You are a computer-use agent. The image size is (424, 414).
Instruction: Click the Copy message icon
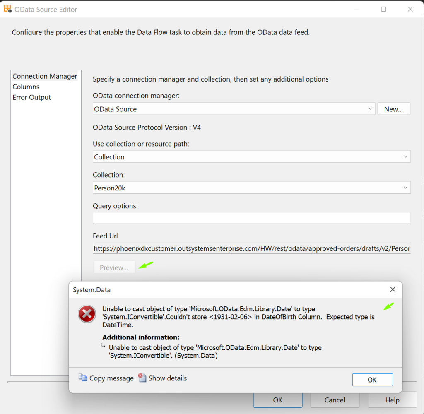[x=83, y=378]
